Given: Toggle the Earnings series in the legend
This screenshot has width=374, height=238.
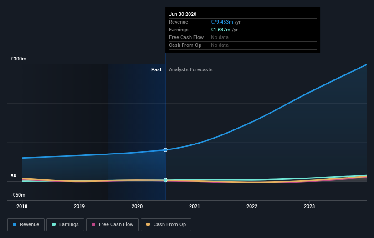Looking at the screenshot, I should click(65, 225).
